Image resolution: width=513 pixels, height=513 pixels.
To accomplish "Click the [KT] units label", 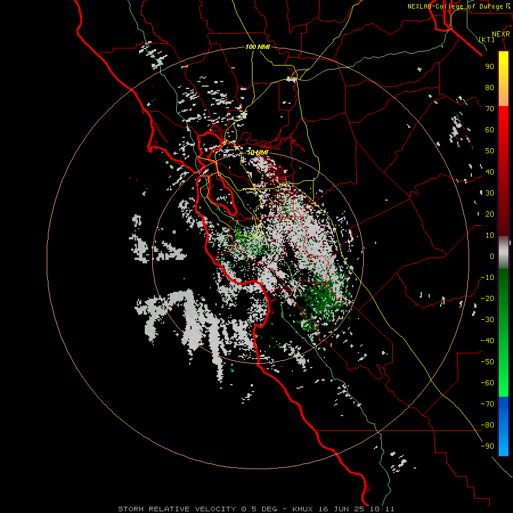I will coord(486,39).
